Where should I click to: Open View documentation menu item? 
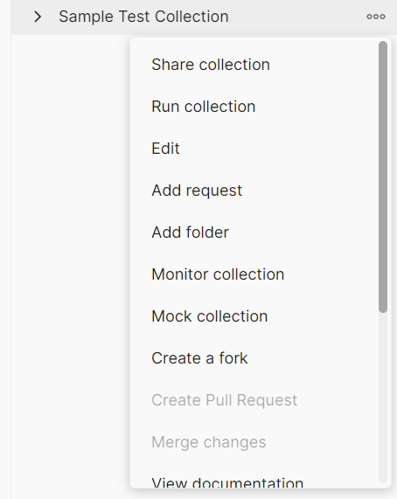pos(227,482)
